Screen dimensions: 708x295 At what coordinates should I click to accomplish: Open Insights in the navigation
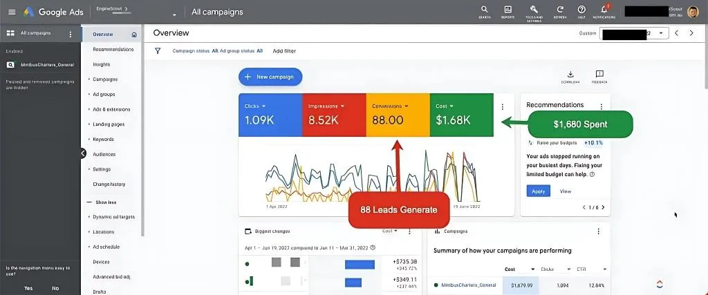tap(101, 64)
